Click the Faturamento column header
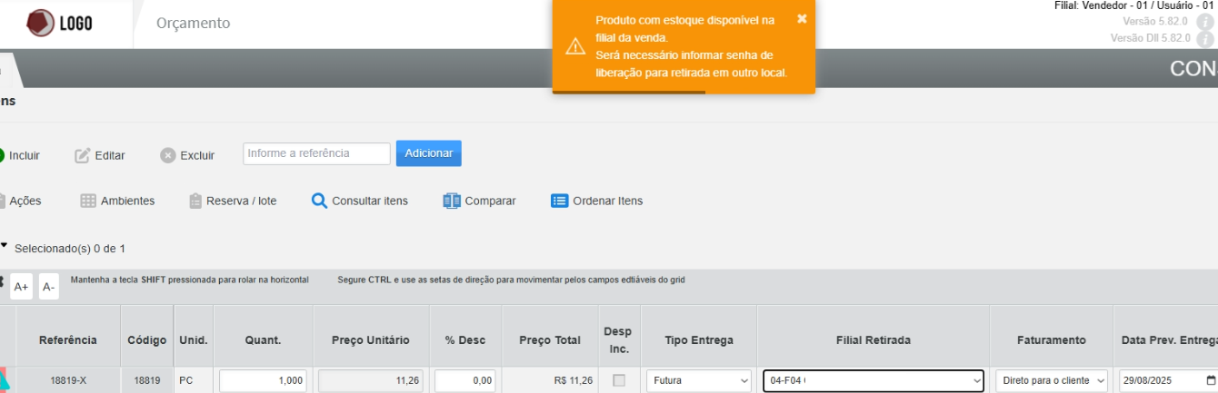Screen dimensions: 1218x393 [1052, 340]
